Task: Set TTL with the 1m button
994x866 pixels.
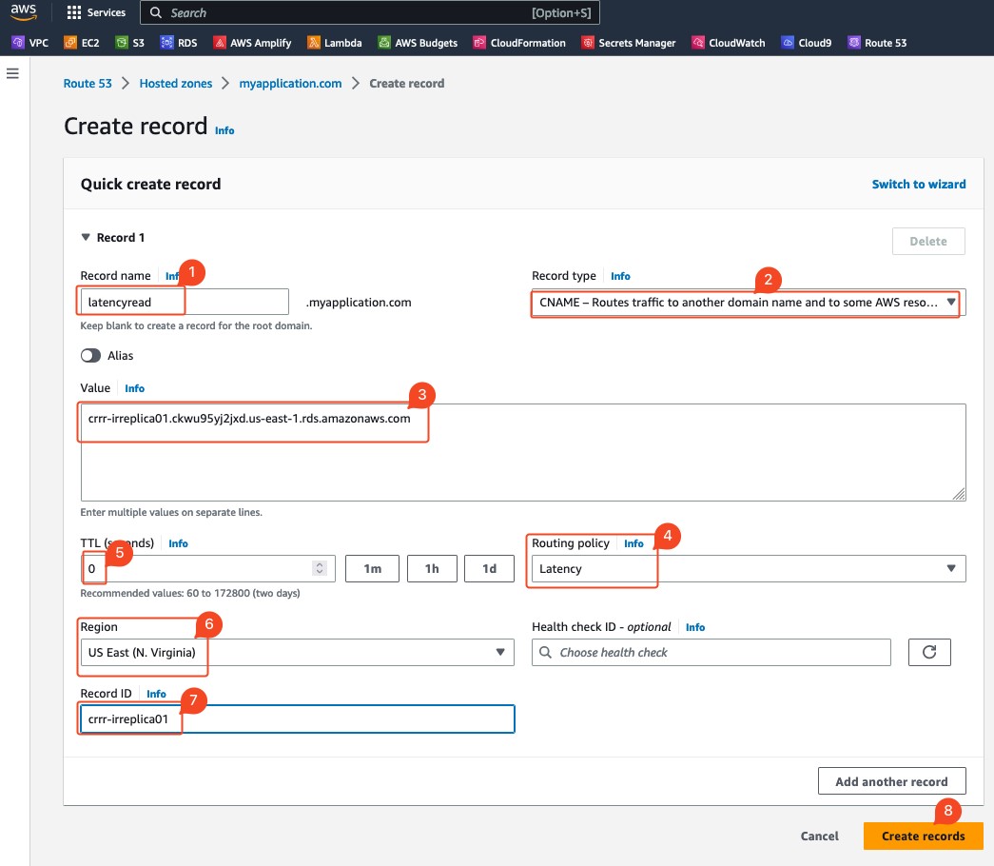Action: pos(372,568)
